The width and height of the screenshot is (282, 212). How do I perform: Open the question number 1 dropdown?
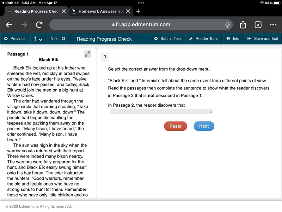(38, 39)
